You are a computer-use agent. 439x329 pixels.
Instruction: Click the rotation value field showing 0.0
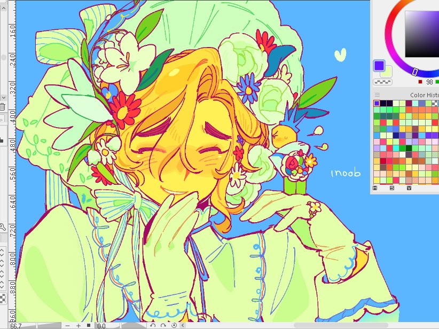pos(101,325)
